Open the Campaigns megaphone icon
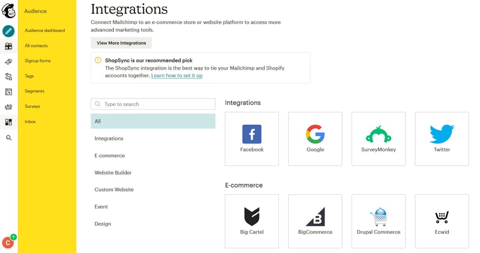Viewport: 480px width, 253px height. tap(8, 61)
